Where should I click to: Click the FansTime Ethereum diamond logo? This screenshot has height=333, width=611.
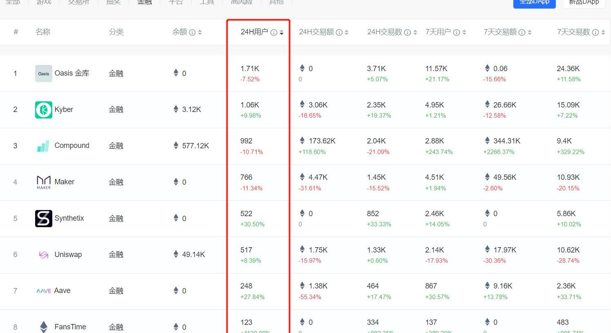click(44, 327)
